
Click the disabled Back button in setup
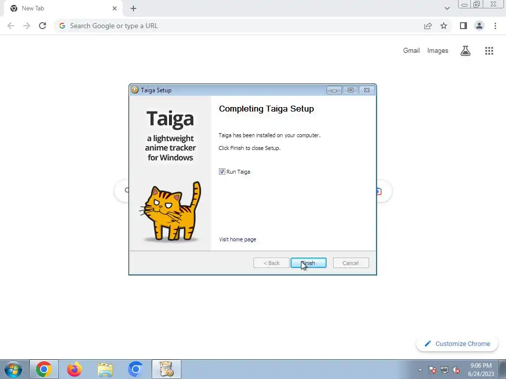tap(271, 263)
